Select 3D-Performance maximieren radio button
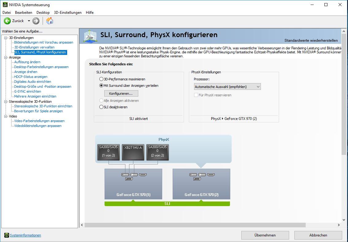The image size is (348, 242). coord(101,79)
